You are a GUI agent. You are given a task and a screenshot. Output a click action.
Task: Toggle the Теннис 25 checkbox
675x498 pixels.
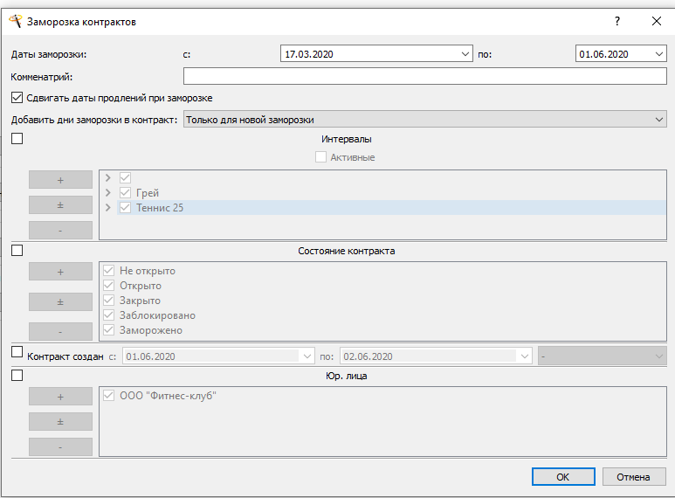point(125,208)
